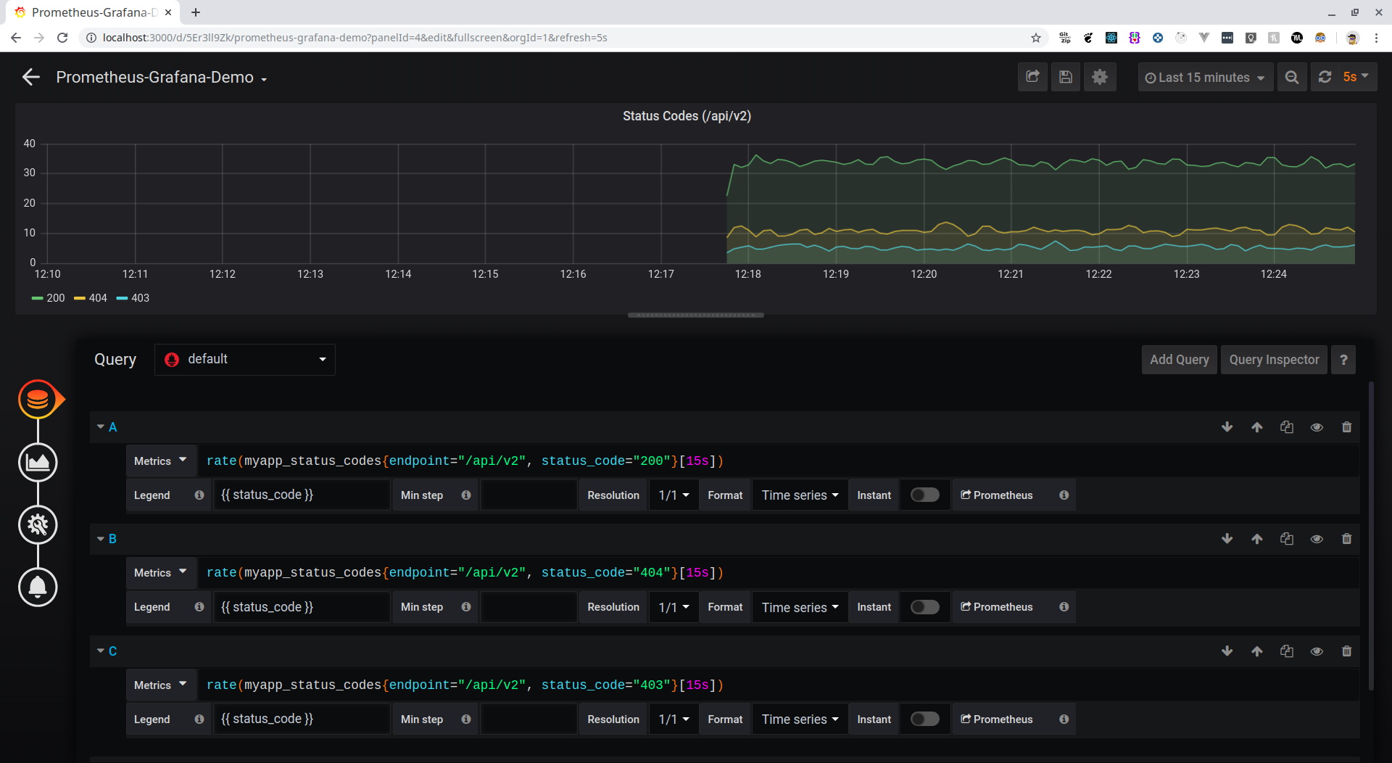Delete query C with the trash icon
This screenshot has width=1392, height=763.
[x=1347, y=651]
